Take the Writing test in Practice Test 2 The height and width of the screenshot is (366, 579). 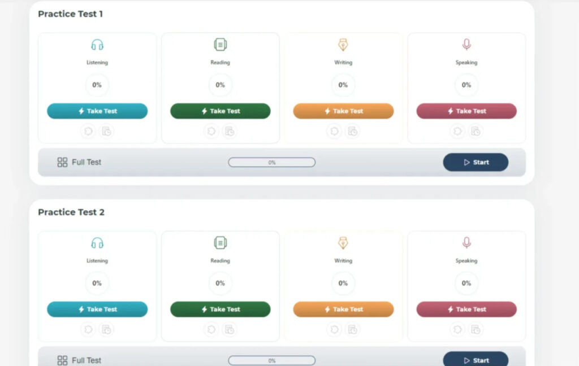[x=343, y=310]
